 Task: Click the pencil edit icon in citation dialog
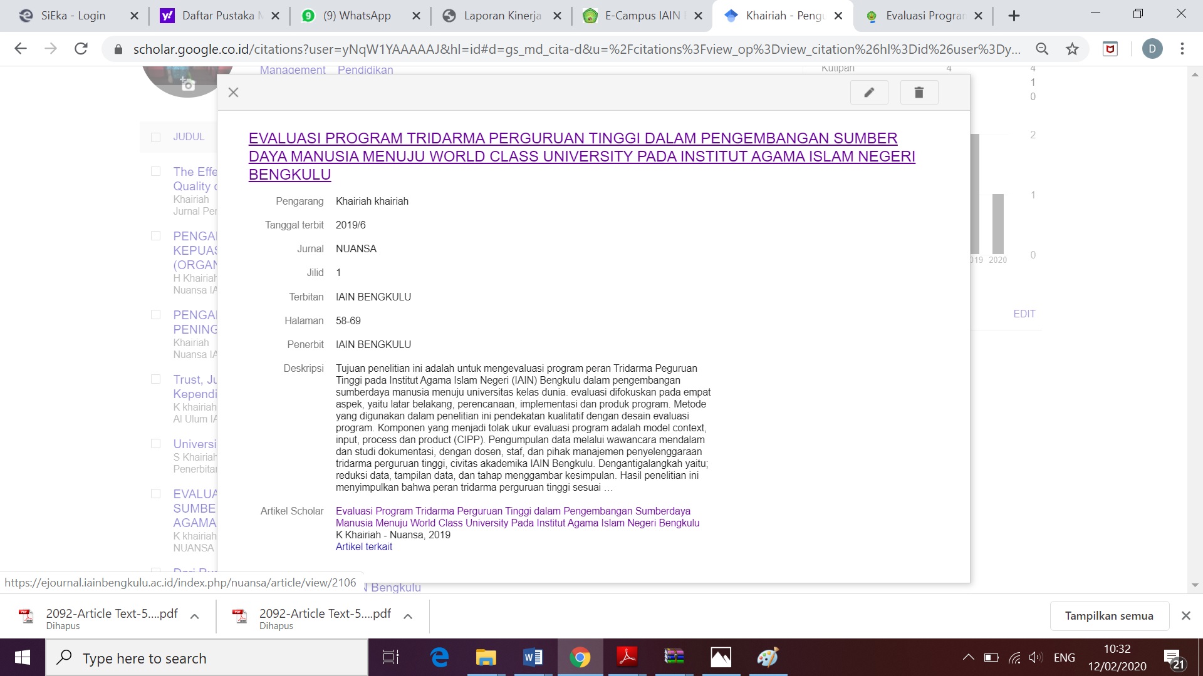(869, 93)
